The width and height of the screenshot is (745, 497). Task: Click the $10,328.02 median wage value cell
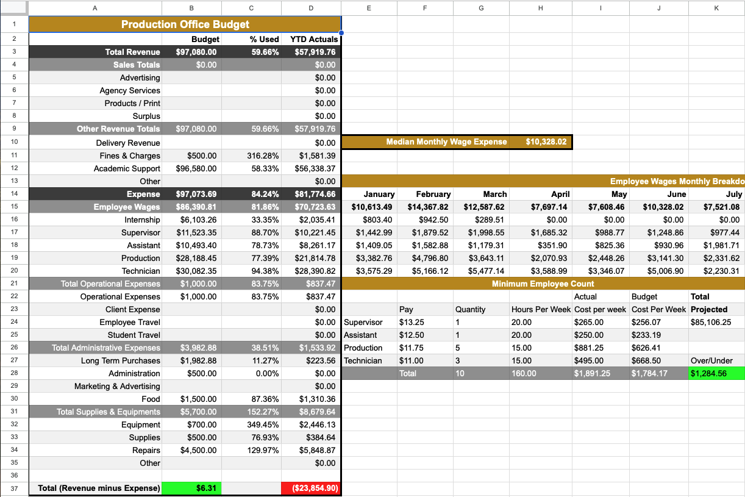coord(546,142)
